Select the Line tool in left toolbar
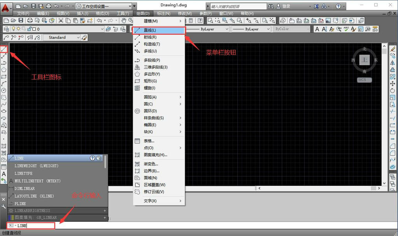398x236 pixels. click(4, 49)
